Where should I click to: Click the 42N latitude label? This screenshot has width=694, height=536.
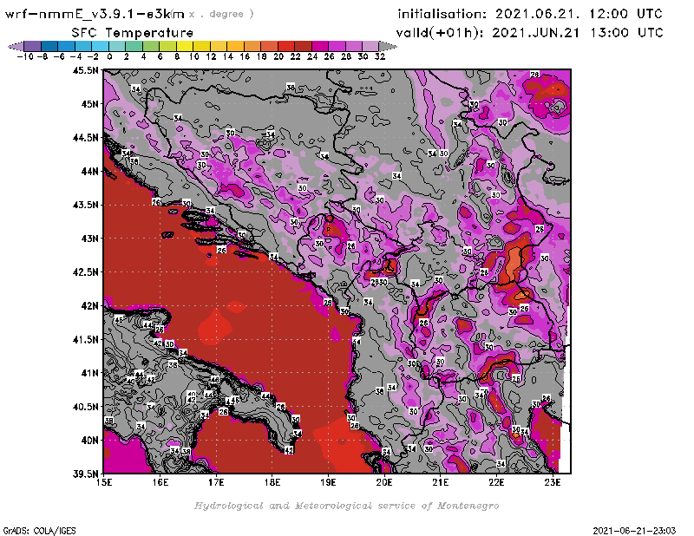click(89, 305)
